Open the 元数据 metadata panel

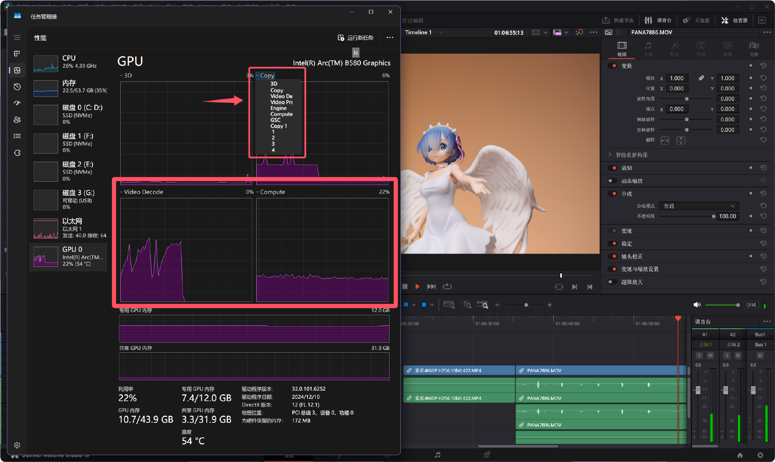(x=696, y=20)
